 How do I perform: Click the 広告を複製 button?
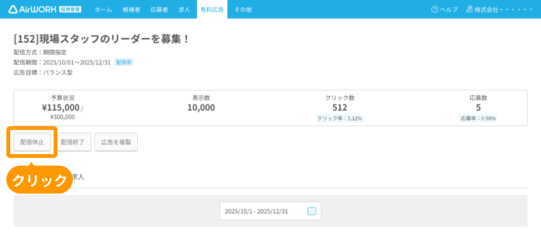click(x=116, y=142)
